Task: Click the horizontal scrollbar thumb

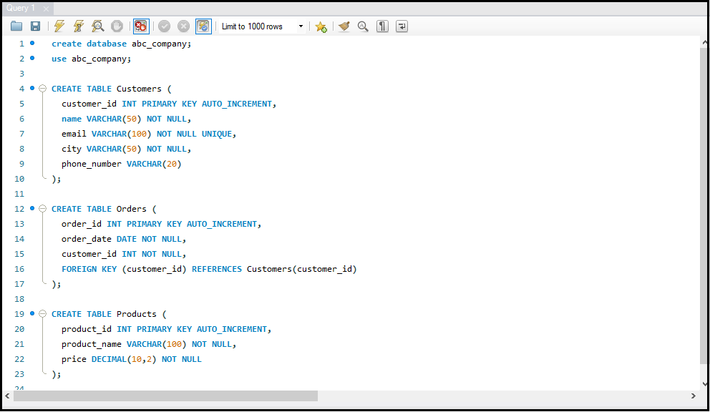Action: 165,396
